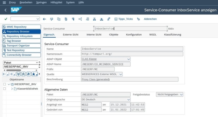Viewport: 218px width, 117px height.
Task: Open Repository Infosystem
Action: click(22, 36)
